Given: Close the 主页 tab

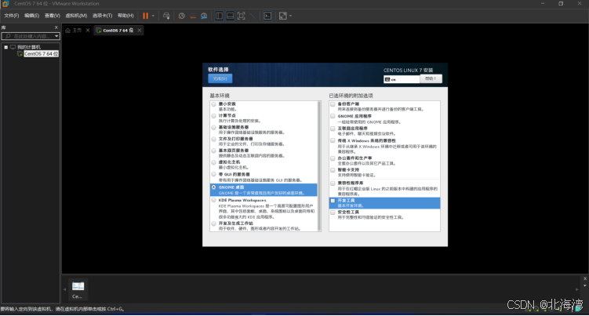Looking at the screenshot, I should point(88,30).
